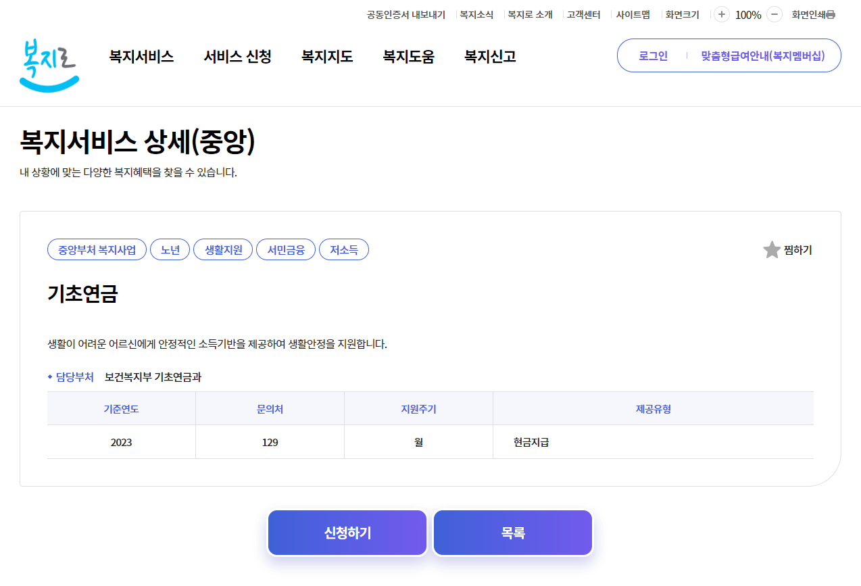
Task: Click the minus icon to reduce screen size
Action: (x=773, y=14)
